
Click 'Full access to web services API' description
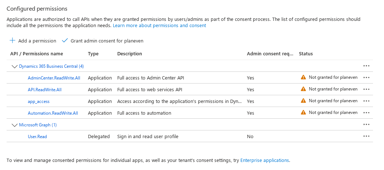tap(149, 90)
